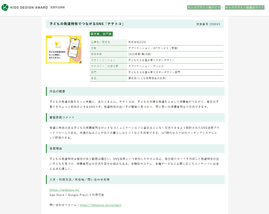Go to キッズデザイン協議会サイト button
This screenshot has width=269, height=214.
(x=244, y=8)
